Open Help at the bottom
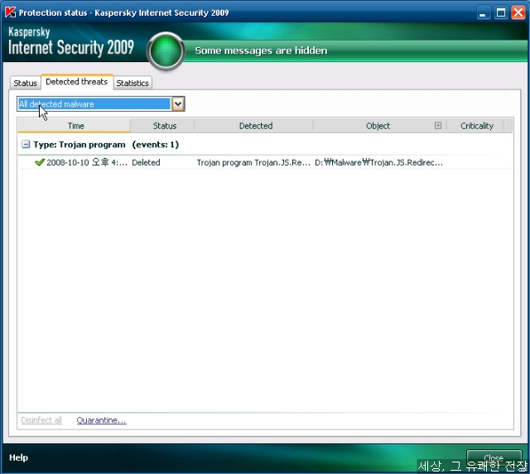Image resolution: width=530 pixels, height=474 pixels. coord(18,457)
